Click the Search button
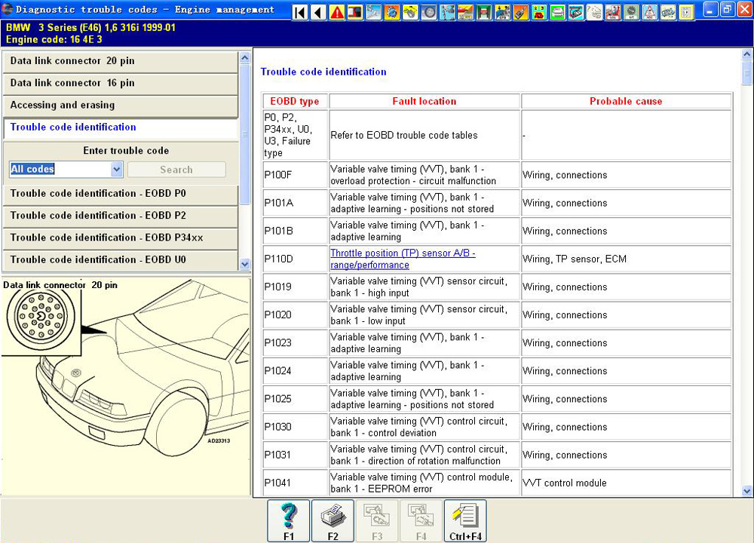 [x=176, y=169]
